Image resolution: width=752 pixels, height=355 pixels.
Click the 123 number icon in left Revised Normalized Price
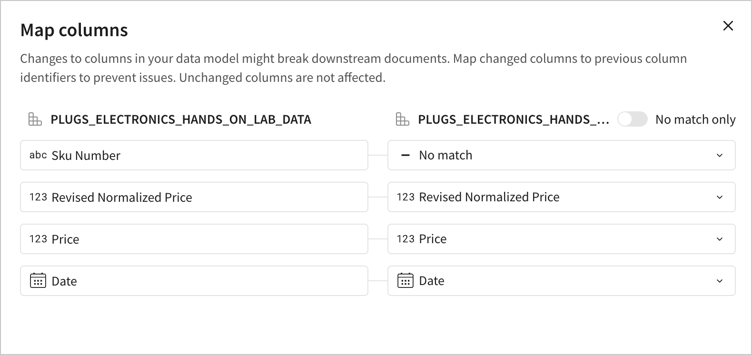(x=38, y=197)
